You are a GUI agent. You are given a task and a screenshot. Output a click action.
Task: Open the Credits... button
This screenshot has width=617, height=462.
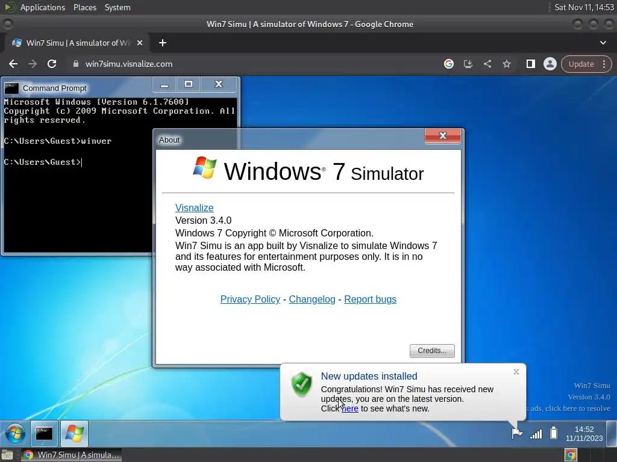click(x=432, y=351)
